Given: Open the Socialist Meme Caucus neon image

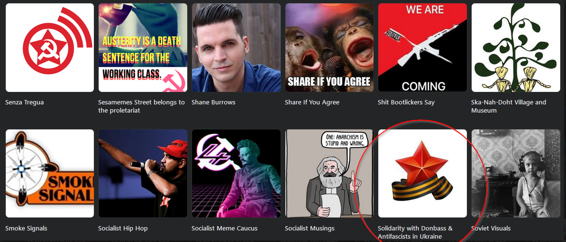Looking at the screenshot, I should (x=236, y=174).
